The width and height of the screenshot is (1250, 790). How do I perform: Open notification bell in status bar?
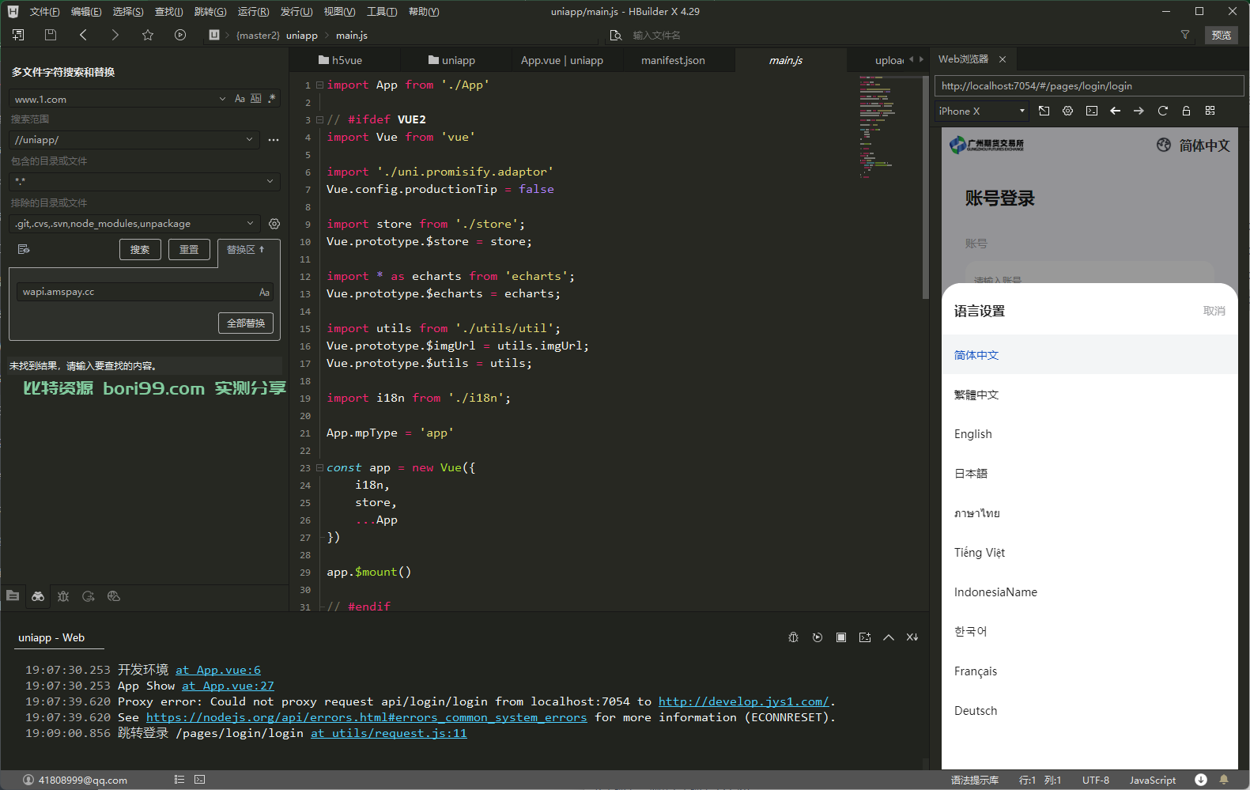coord(1224,780)
